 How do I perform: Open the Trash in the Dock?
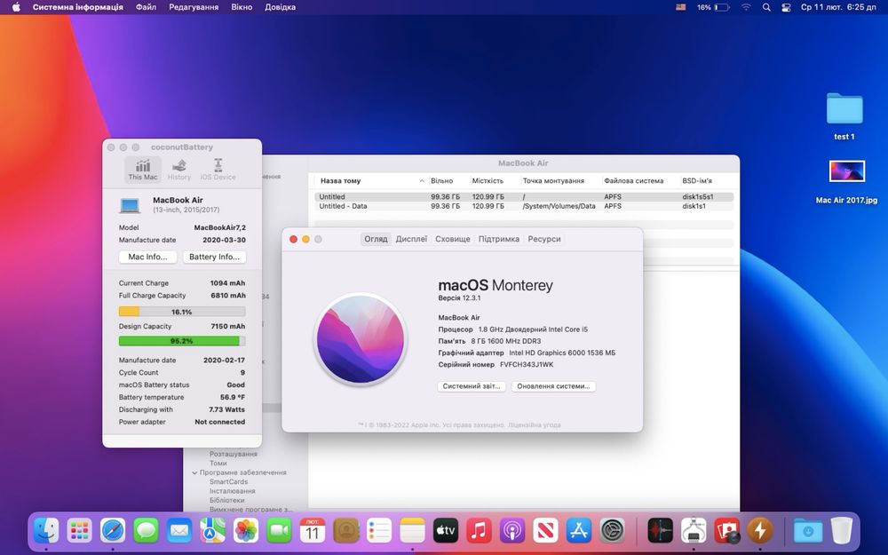tap(842, 531)
